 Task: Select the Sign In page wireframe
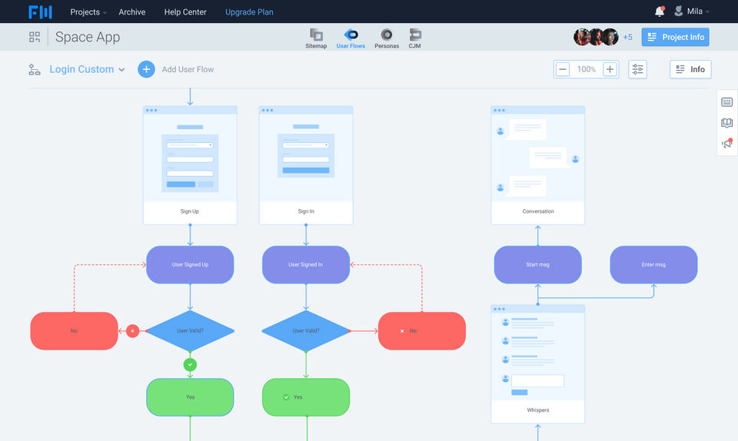click(306, 165)
